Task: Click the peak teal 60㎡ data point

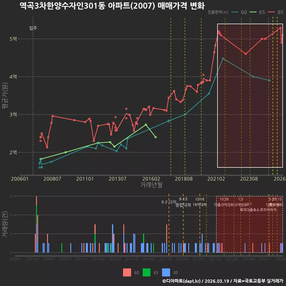Action: 223,59
